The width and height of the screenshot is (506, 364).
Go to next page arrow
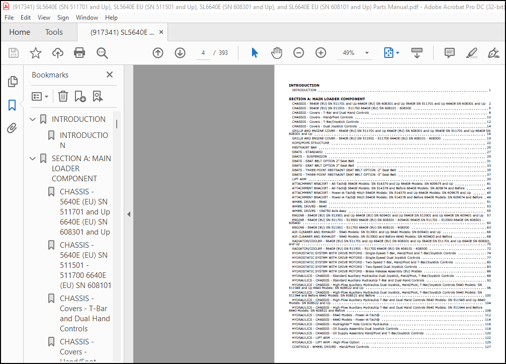tap(180, 53)
